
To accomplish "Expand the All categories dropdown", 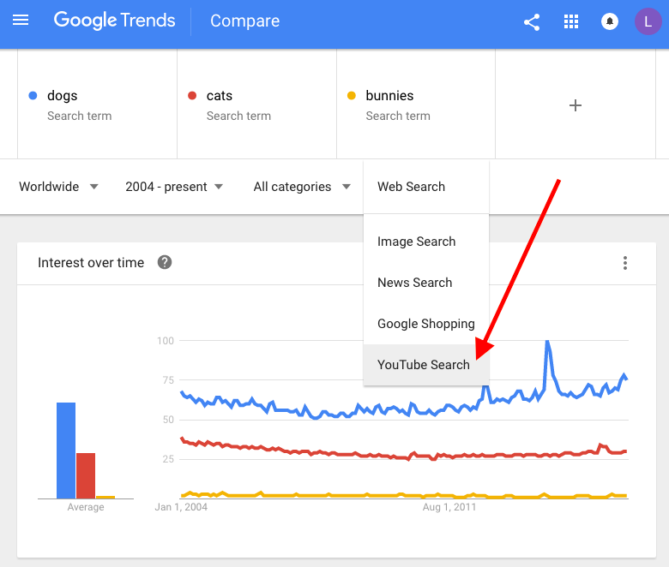I will pos(302,187).
